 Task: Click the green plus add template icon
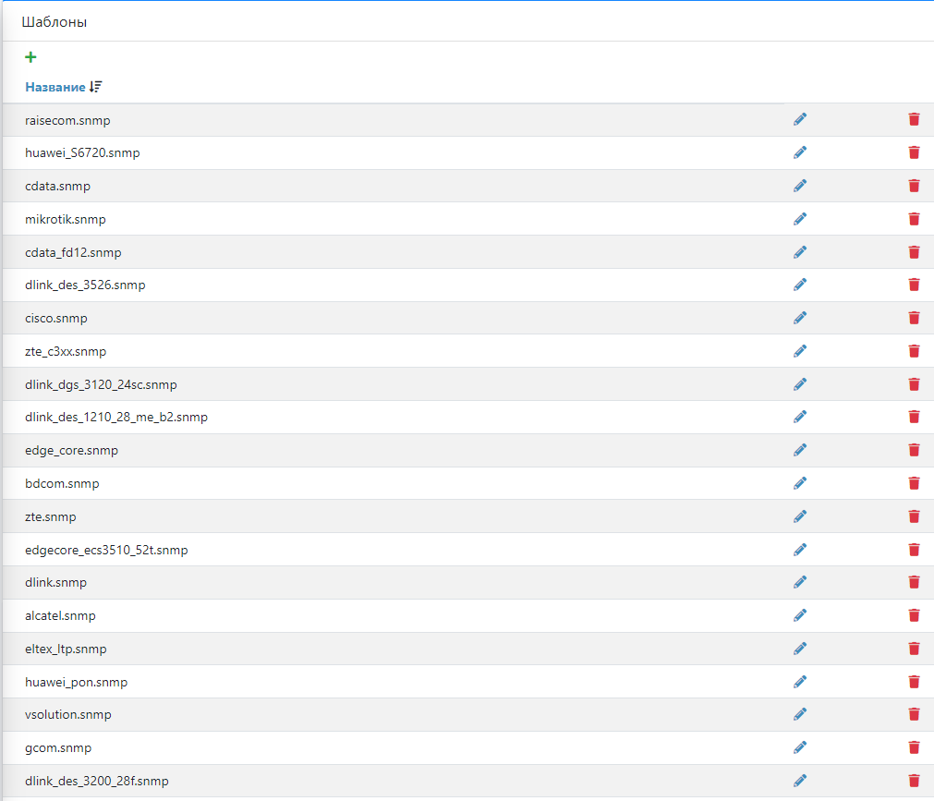point(30,57)
